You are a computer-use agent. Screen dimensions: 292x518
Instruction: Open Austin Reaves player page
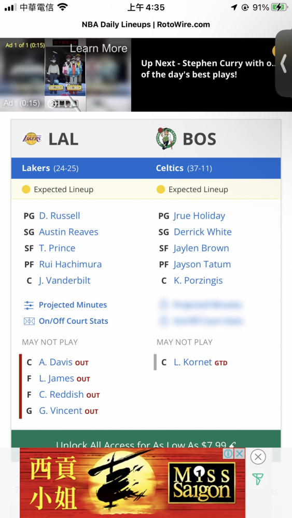click(68, 232)
